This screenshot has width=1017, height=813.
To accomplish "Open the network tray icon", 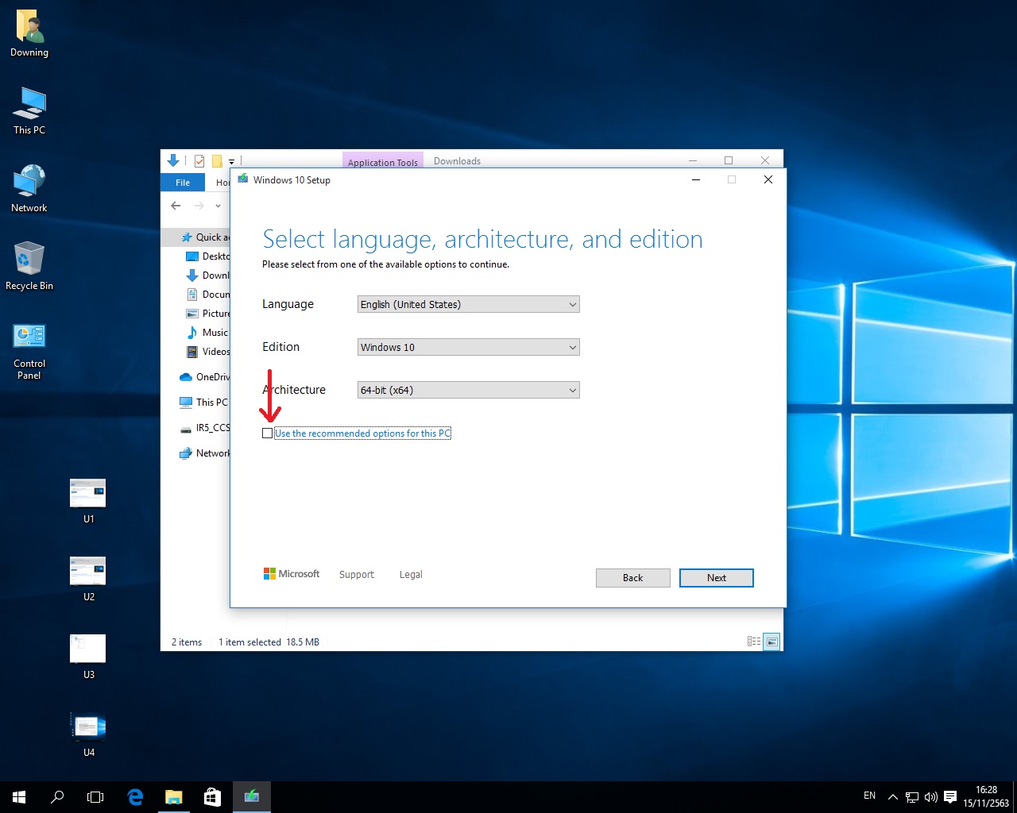I will pos(912,797).
